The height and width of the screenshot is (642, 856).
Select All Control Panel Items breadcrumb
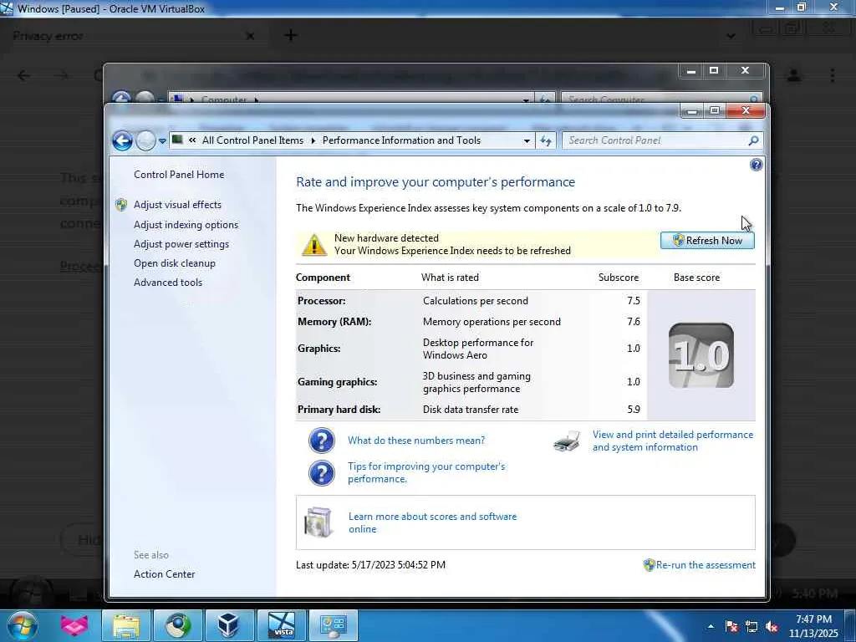pyautogui.click(x=252, y=140)
